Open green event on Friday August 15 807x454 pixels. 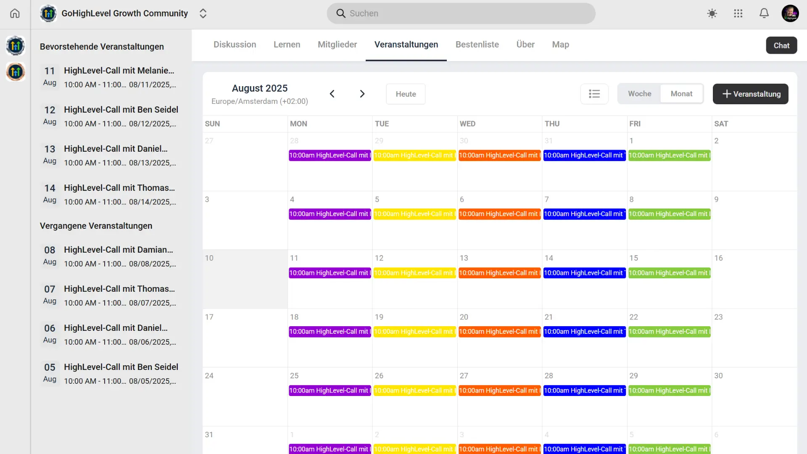click(669, 273)
